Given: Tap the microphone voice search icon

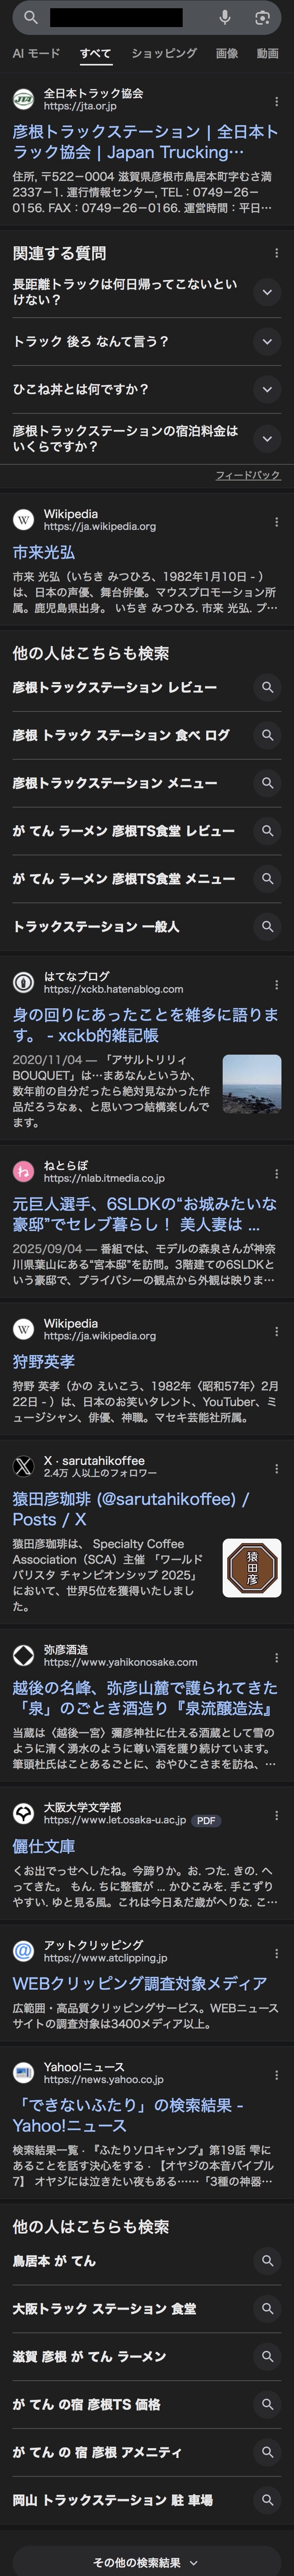Looking at the screenshot, I should click(x=225, y=17).
